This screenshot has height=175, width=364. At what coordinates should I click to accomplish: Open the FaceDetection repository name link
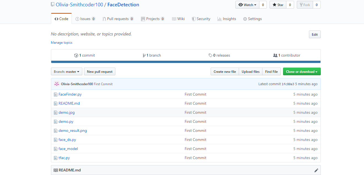tap(123, 5)
